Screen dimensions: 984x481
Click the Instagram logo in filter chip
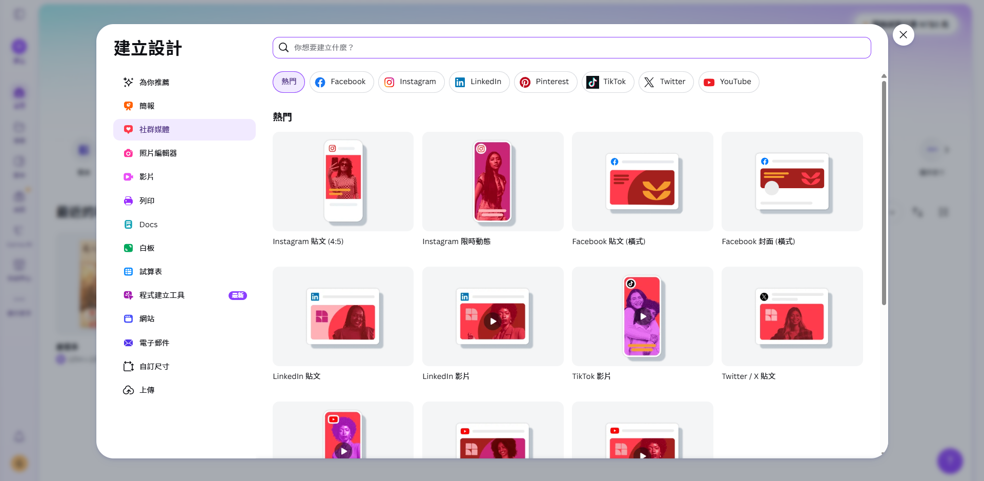point(389,82)
